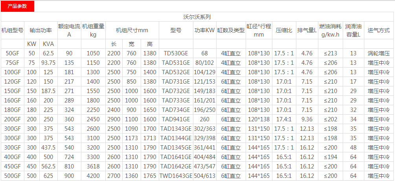Click the 沃尔沃系列 table title
This screenshot has width=395, height=181.
(x=197, y=17)
